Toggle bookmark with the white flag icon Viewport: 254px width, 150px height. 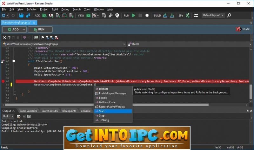point(43,37)
